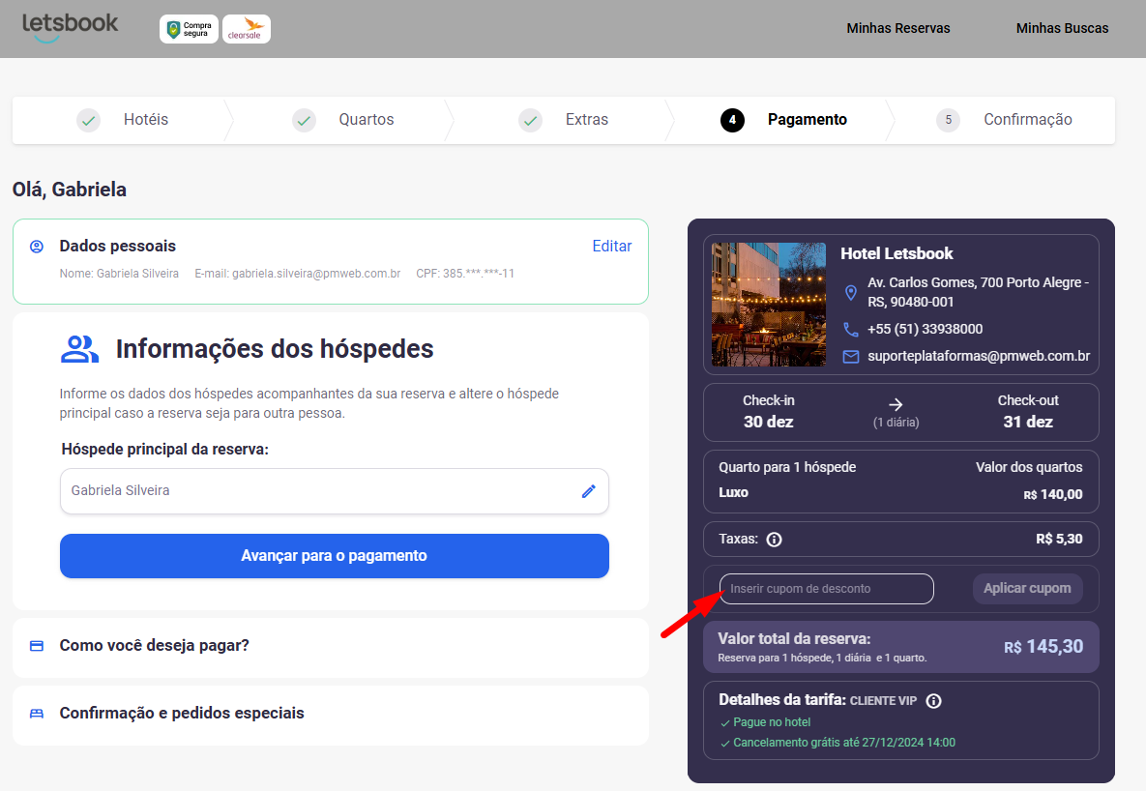Open Minhas Buscas page
The width and height of the screenshot is (1146, 791).
[1062, 28]
